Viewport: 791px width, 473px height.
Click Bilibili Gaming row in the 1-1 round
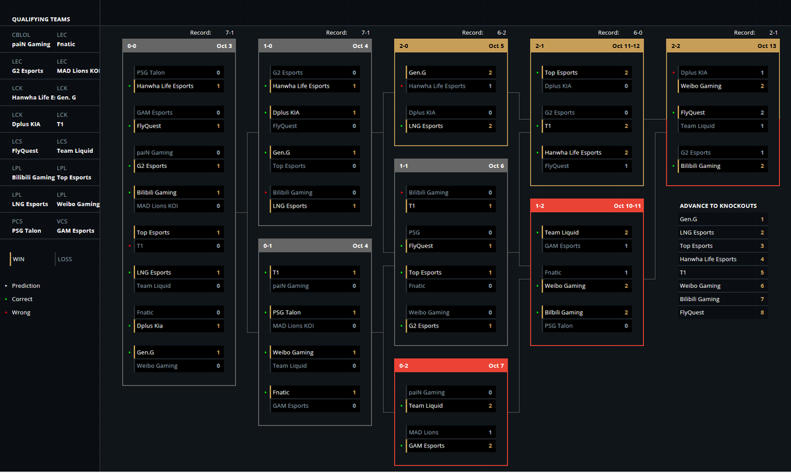[450, 192]
